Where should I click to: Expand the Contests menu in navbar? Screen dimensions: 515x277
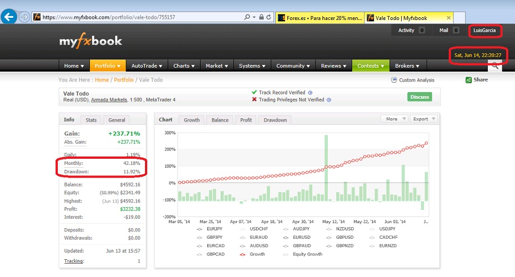371,66
